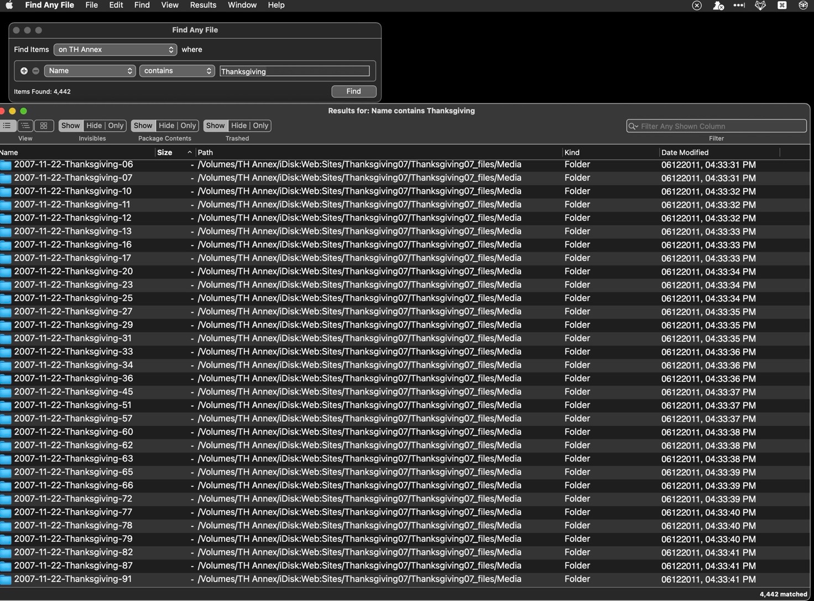Click the owl menu bar icon
814x601 pixels.
(x=803, y=5)
